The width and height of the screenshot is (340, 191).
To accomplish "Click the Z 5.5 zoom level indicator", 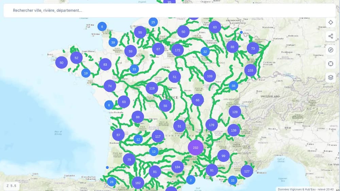I will 12,186.
